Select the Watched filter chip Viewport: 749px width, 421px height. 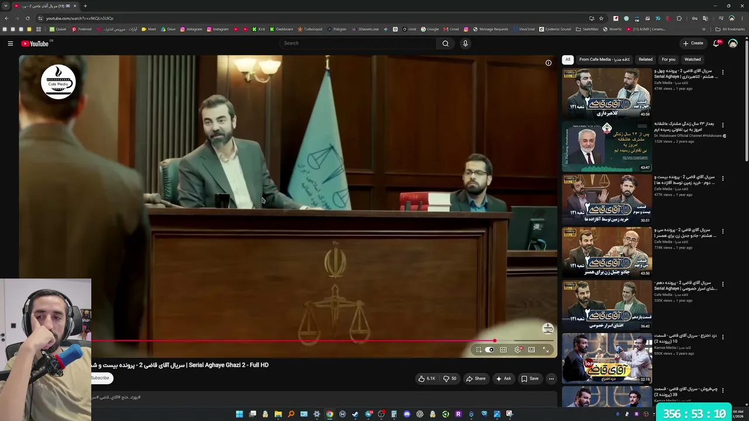click(692, 59)
